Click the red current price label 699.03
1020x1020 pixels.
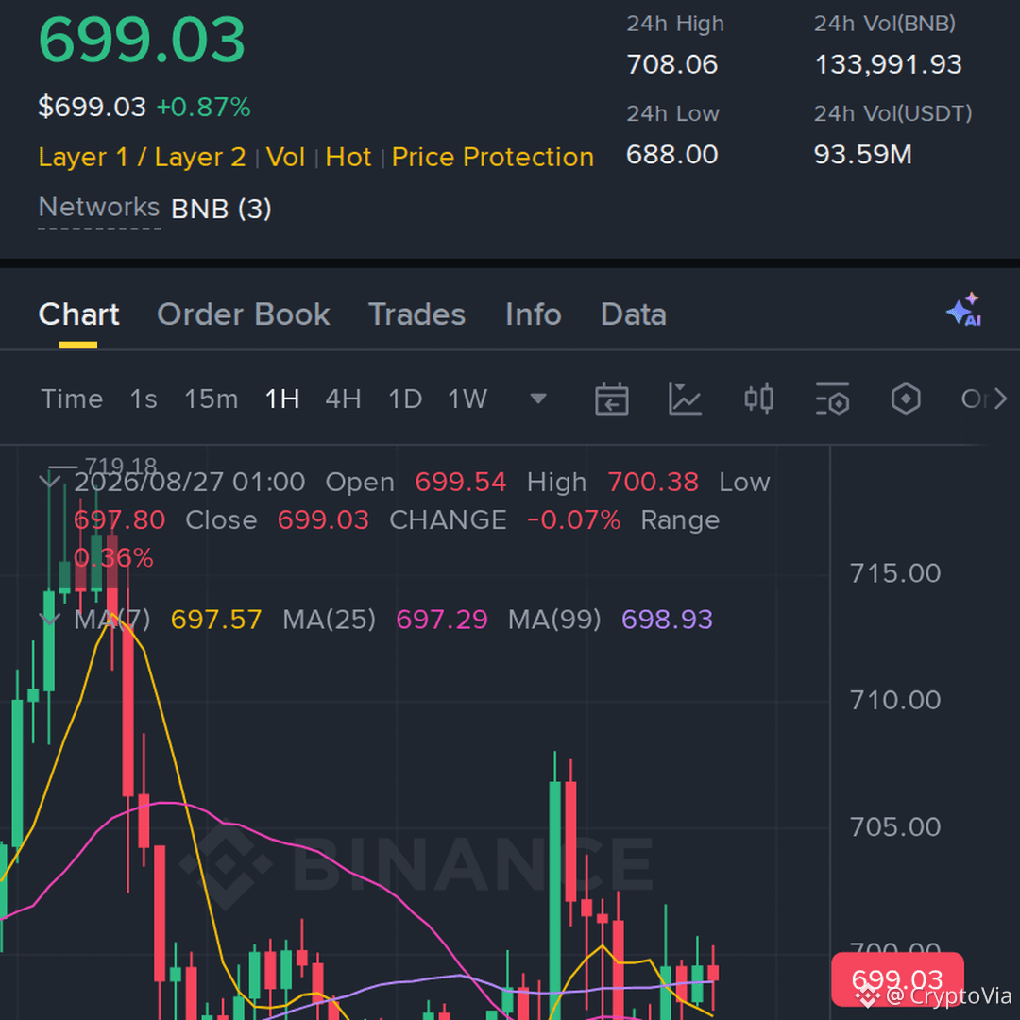point(897,979)
